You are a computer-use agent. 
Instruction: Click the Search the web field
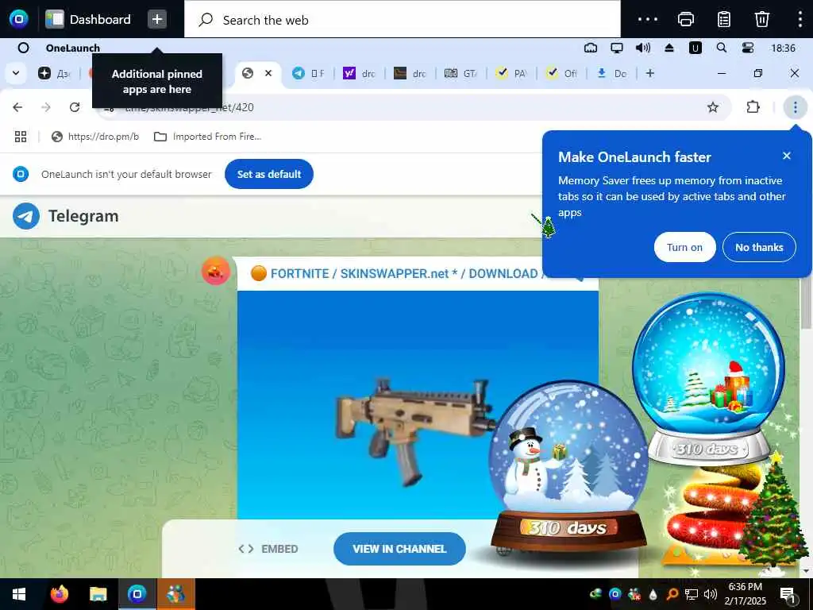[x=403, y=20]
